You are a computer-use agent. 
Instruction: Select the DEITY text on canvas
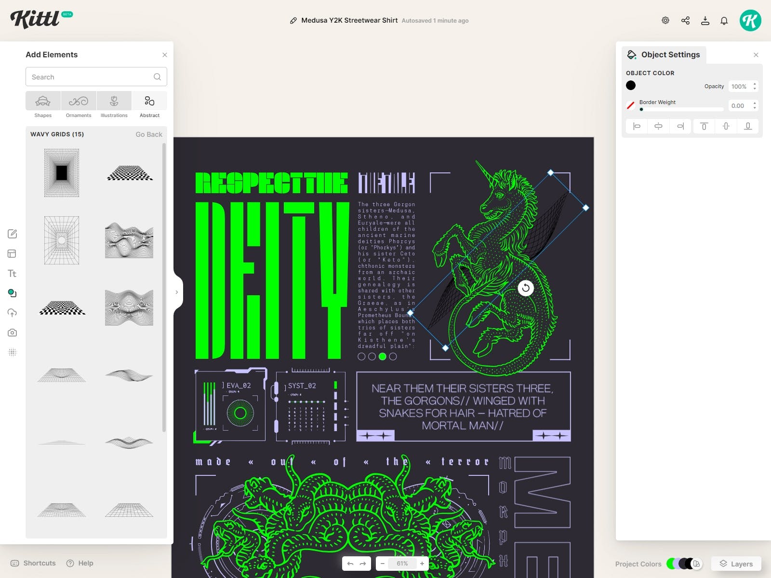(272, 280)
